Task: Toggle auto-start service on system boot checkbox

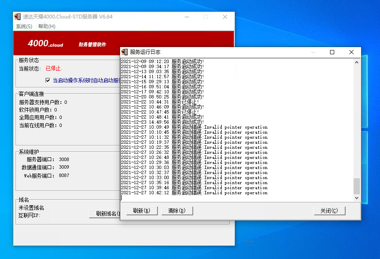Action: pyautogui.click(x=48, y=80)
